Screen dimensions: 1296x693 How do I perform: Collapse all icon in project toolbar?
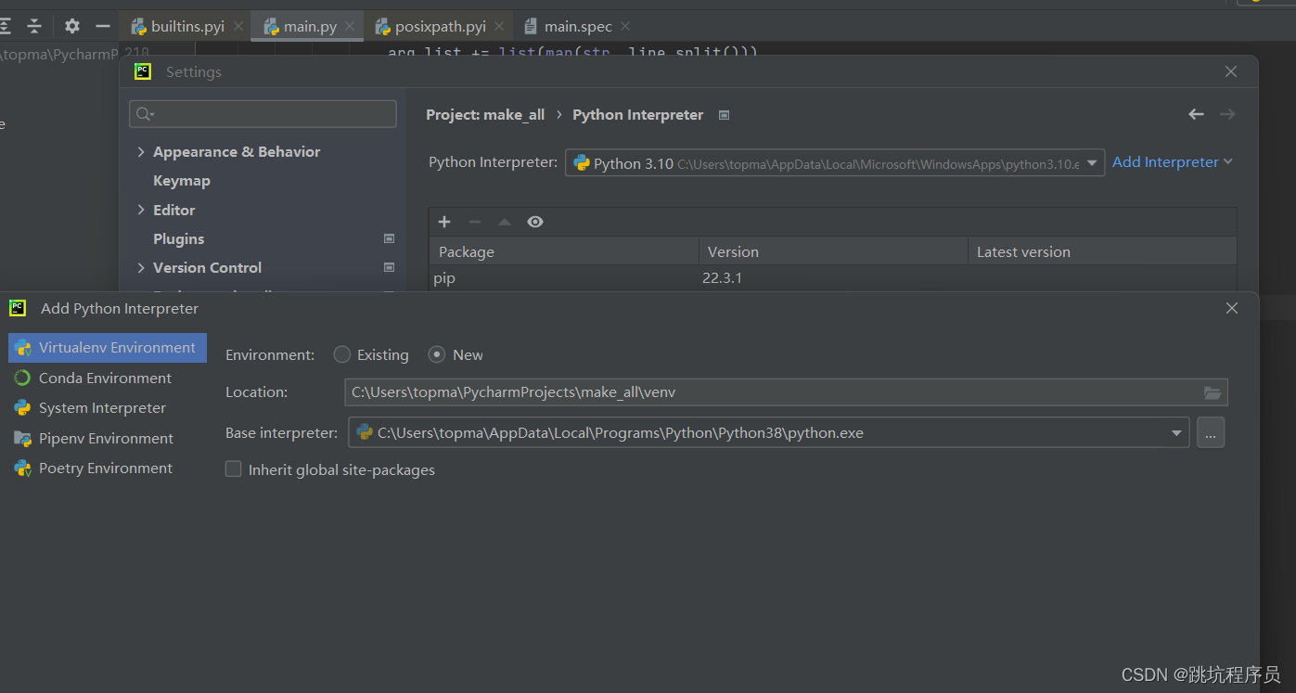pyautogui.click(x=34, y=26)
